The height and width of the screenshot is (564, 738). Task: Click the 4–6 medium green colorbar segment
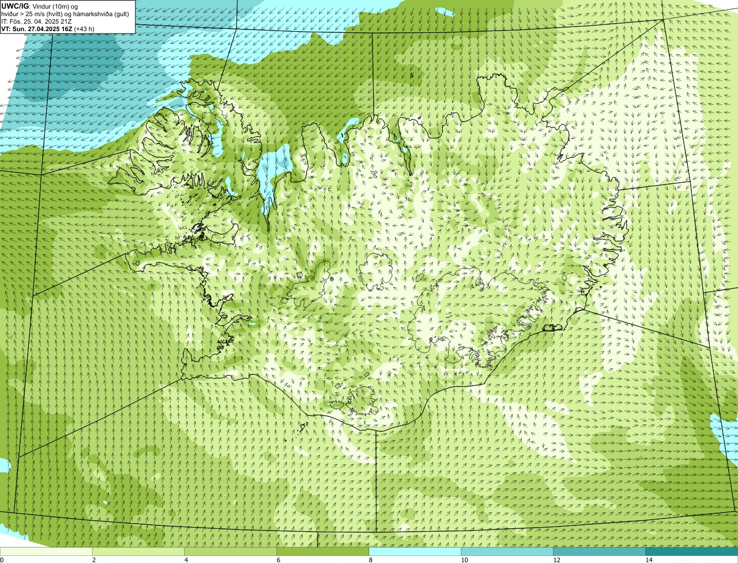click(231, 551)
